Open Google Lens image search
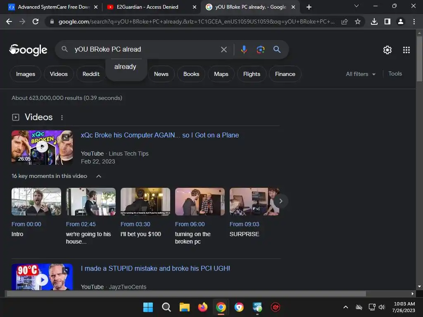This screenshot has height=317, width=423. coord(260,50)
